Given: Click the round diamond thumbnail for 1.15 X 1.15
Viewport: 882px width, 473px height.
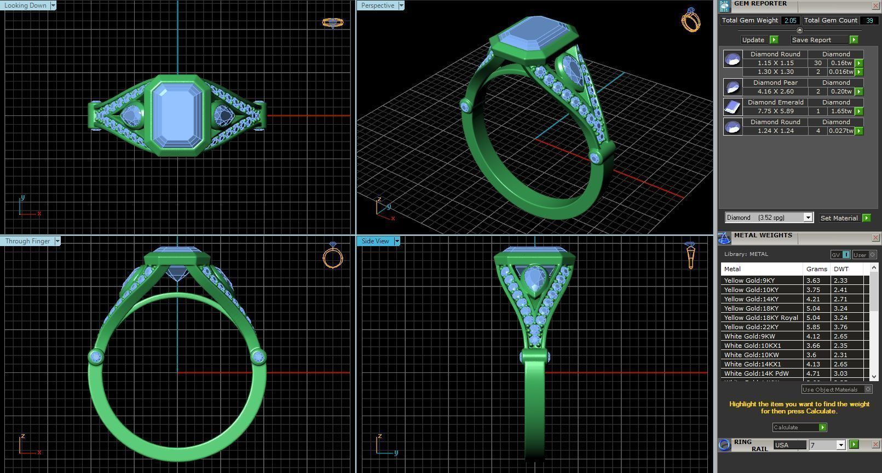Looking at the screenshot, I should click(733, 59).
